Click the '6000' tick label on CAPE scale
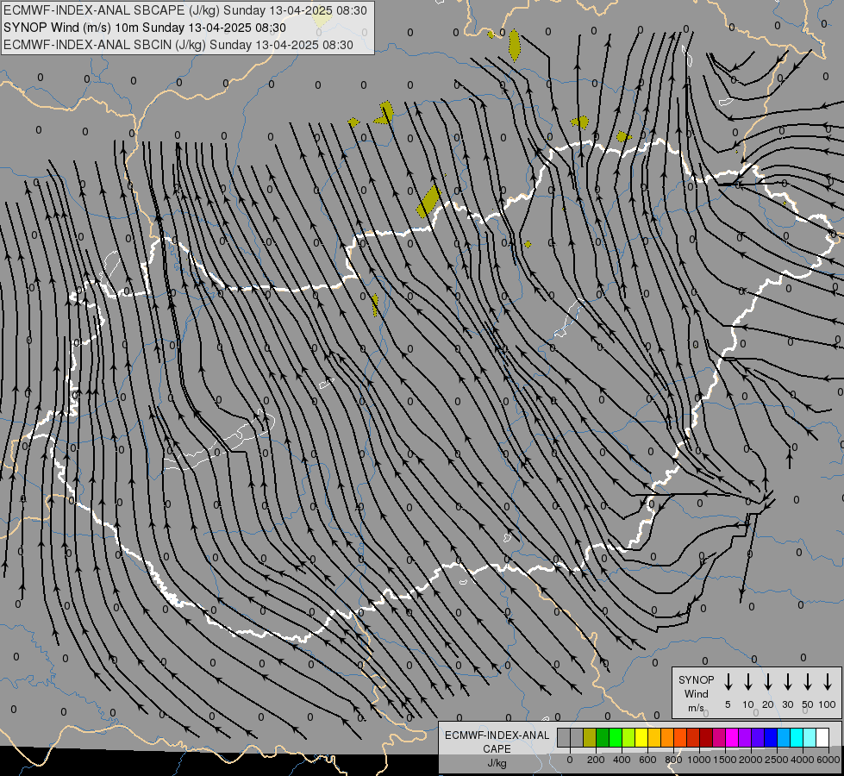The image size is (844, 776). click(828, 760)
